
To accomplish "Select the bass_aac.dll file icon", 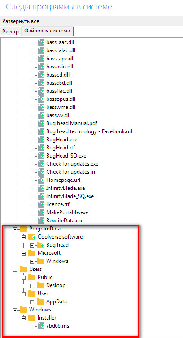I will (x=41, y=42).
